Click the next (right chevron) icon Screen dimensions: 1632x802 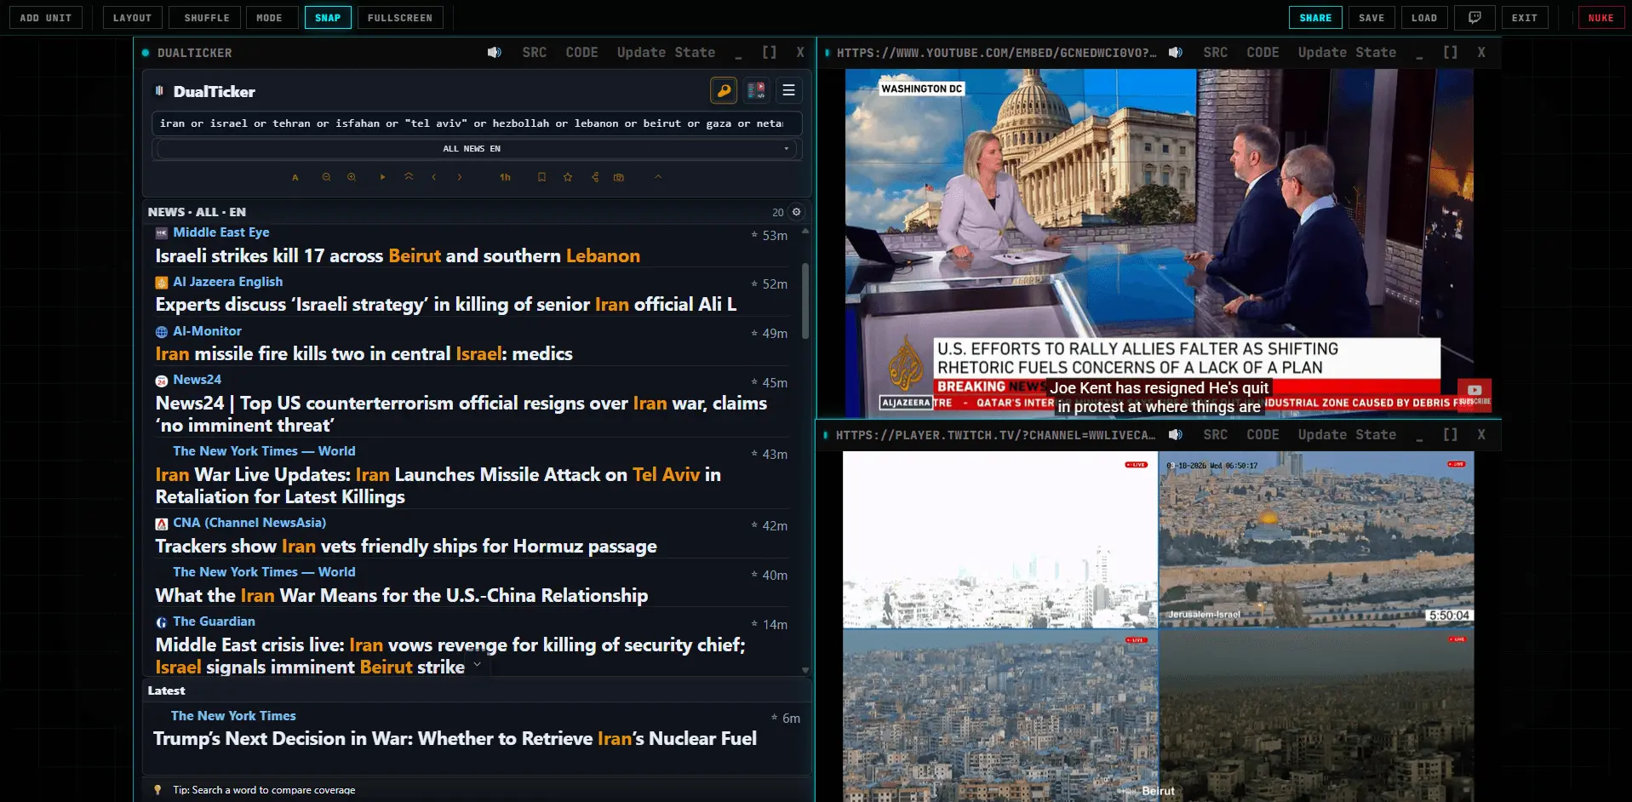(x=460, y=177)
